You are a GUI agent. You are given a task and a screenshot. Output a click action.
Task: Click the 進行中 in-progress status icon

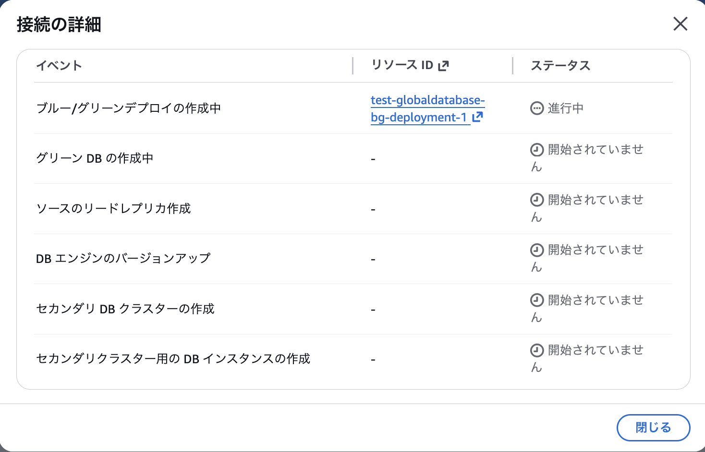[536, 108]
